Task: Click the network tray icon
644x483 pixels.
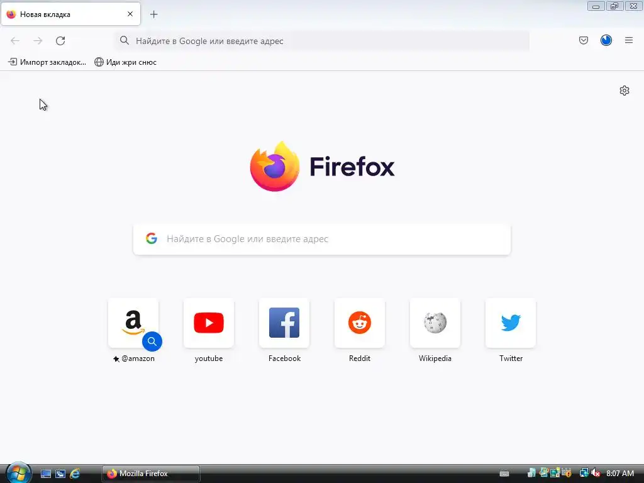Action: (584, 474)
